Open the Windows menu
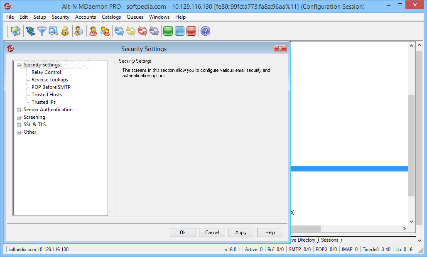The height and width of the screenshot is (257, 427). tap(160, 17)
